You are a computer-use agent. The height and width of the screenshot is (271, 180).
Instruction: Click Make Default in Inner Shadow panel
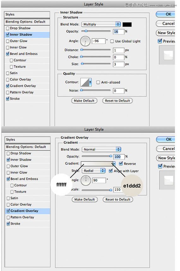click(84, 100)
